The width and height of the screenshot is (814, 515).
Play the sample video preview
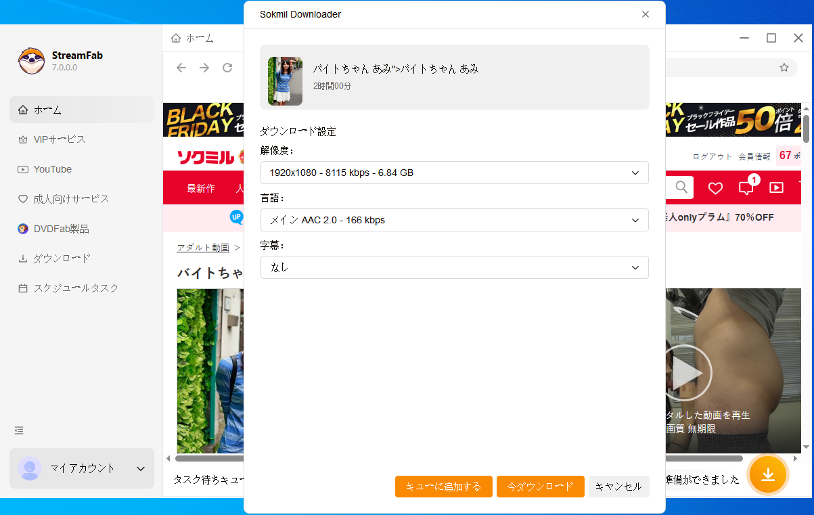(x=688, y=373)
